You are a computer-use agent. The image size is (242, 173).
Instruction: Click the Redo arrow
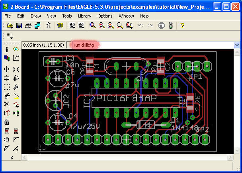coord(150,26)
